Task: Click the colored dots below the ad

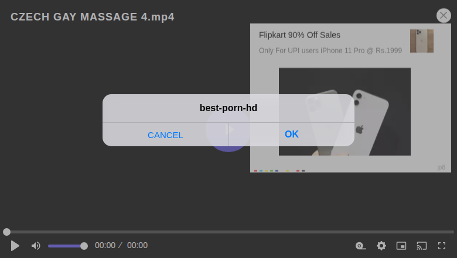Action: pyautogui.click(x=279, y=171)
